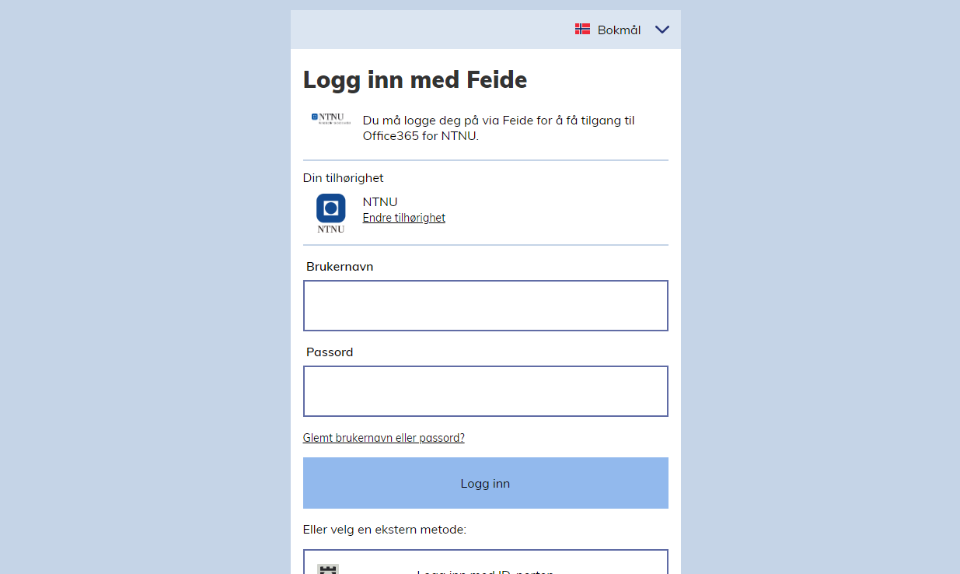Click the small NTNU logo beside the Office365 notice
Viewport: 960px width, 574px height.
[x=331, y=118]
